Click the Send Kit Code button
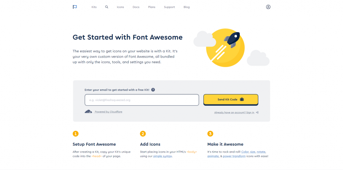This screenshot has width=343, height=170. tap(231, 100)
